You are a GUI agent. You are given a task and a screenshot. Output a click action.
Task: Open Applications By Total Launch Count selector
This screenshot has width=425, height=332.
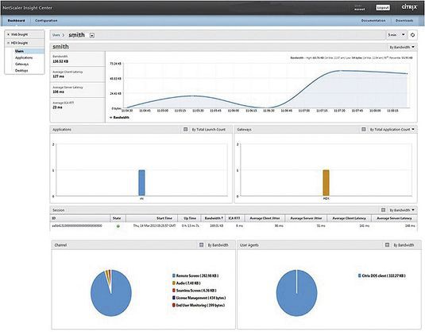tap(208, 130)
